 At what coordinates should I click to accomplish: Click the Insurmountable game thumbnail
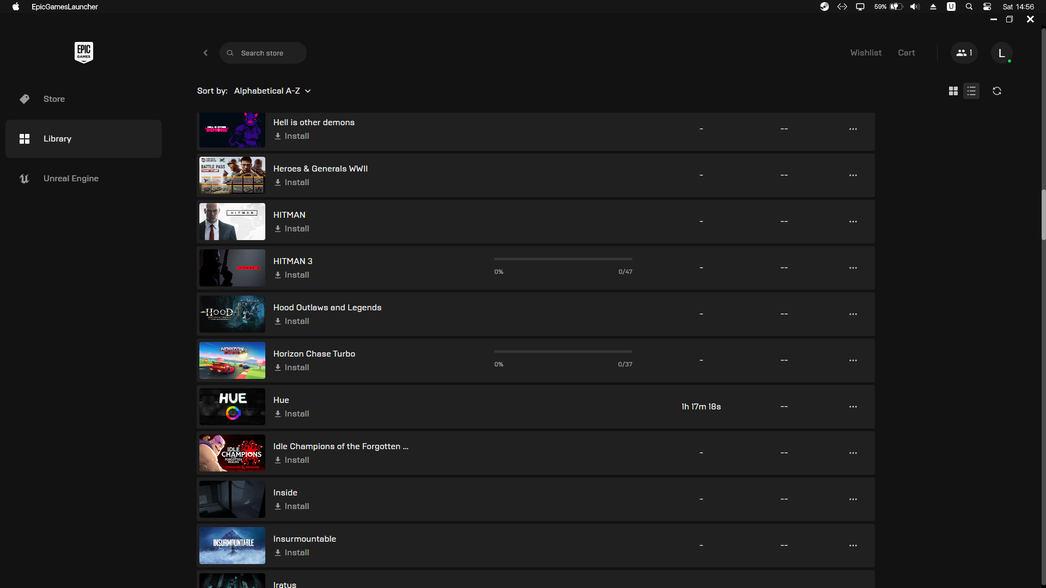tap(232, 545)
